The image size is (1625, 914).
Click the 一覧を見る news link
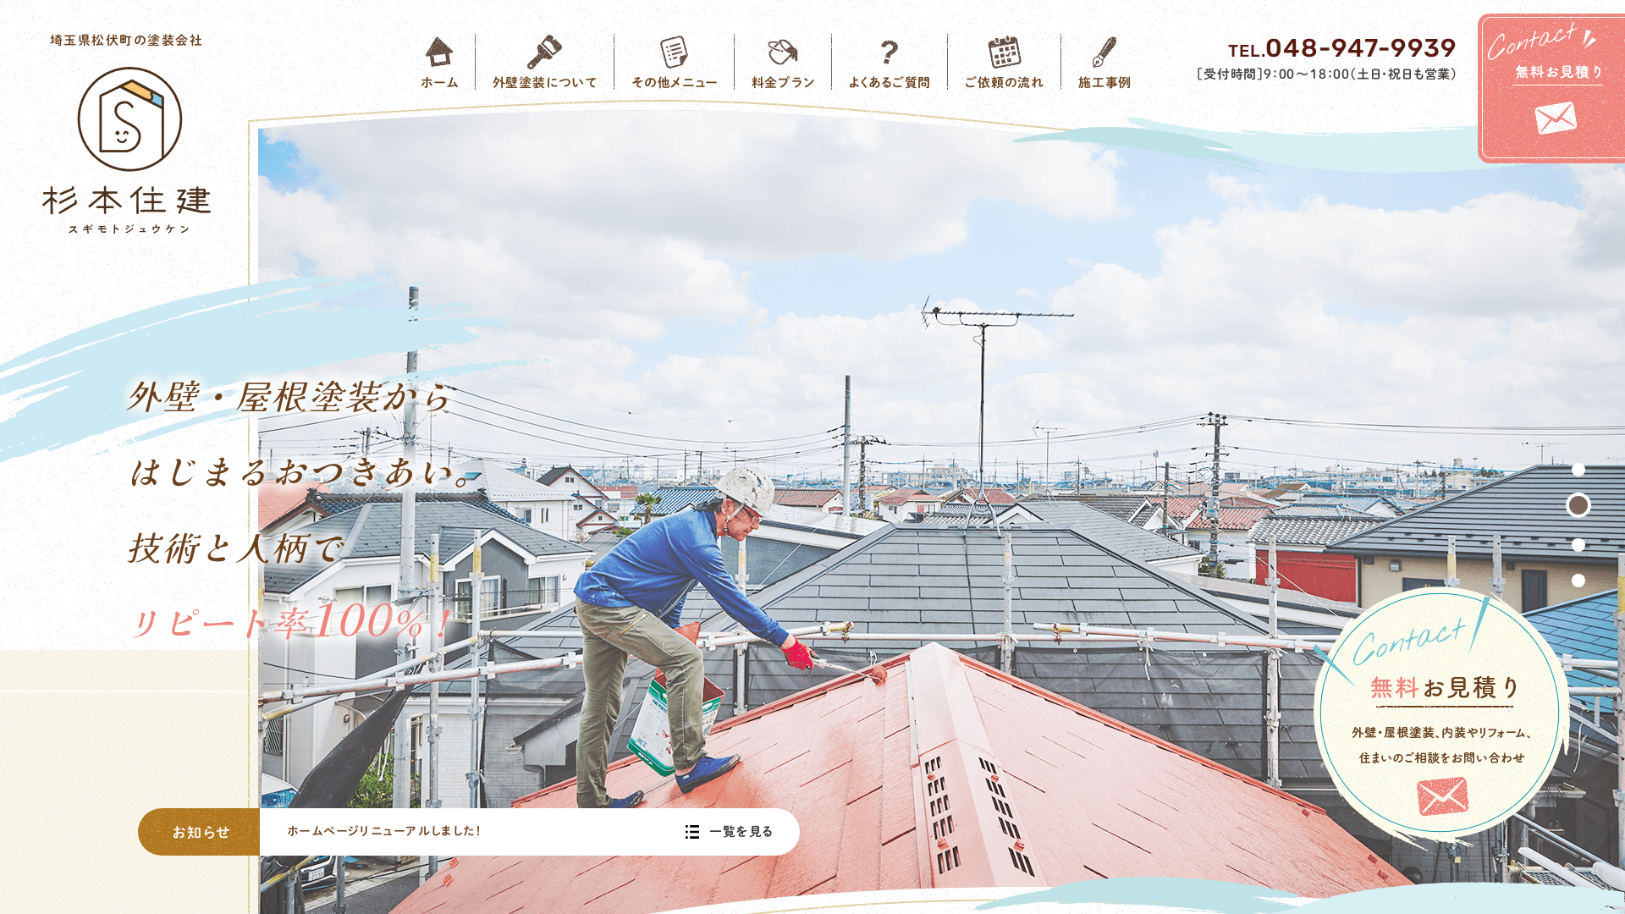(741, 832)
